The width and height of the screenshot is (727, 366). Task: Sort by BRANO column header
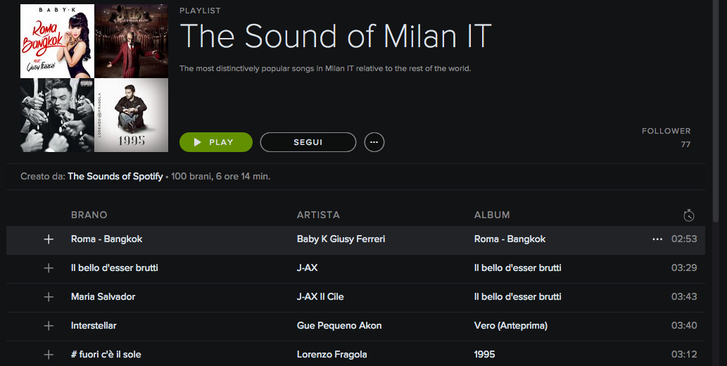tap(89, 215)
